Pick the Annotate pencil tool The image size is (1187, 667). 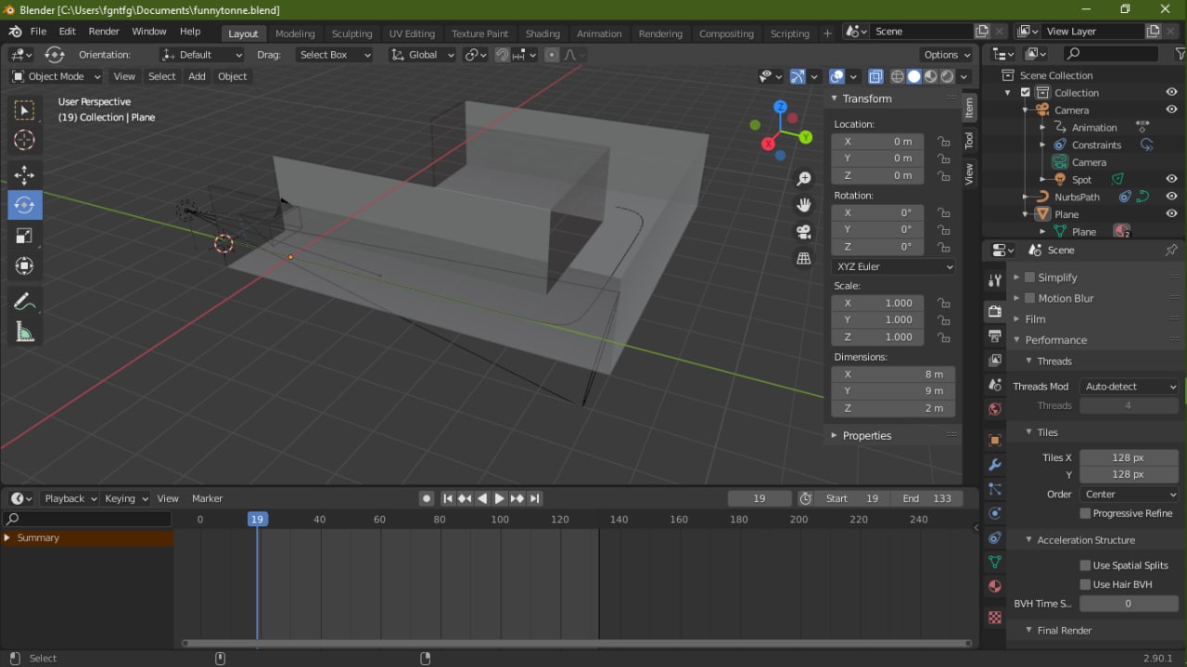(25, 301)
